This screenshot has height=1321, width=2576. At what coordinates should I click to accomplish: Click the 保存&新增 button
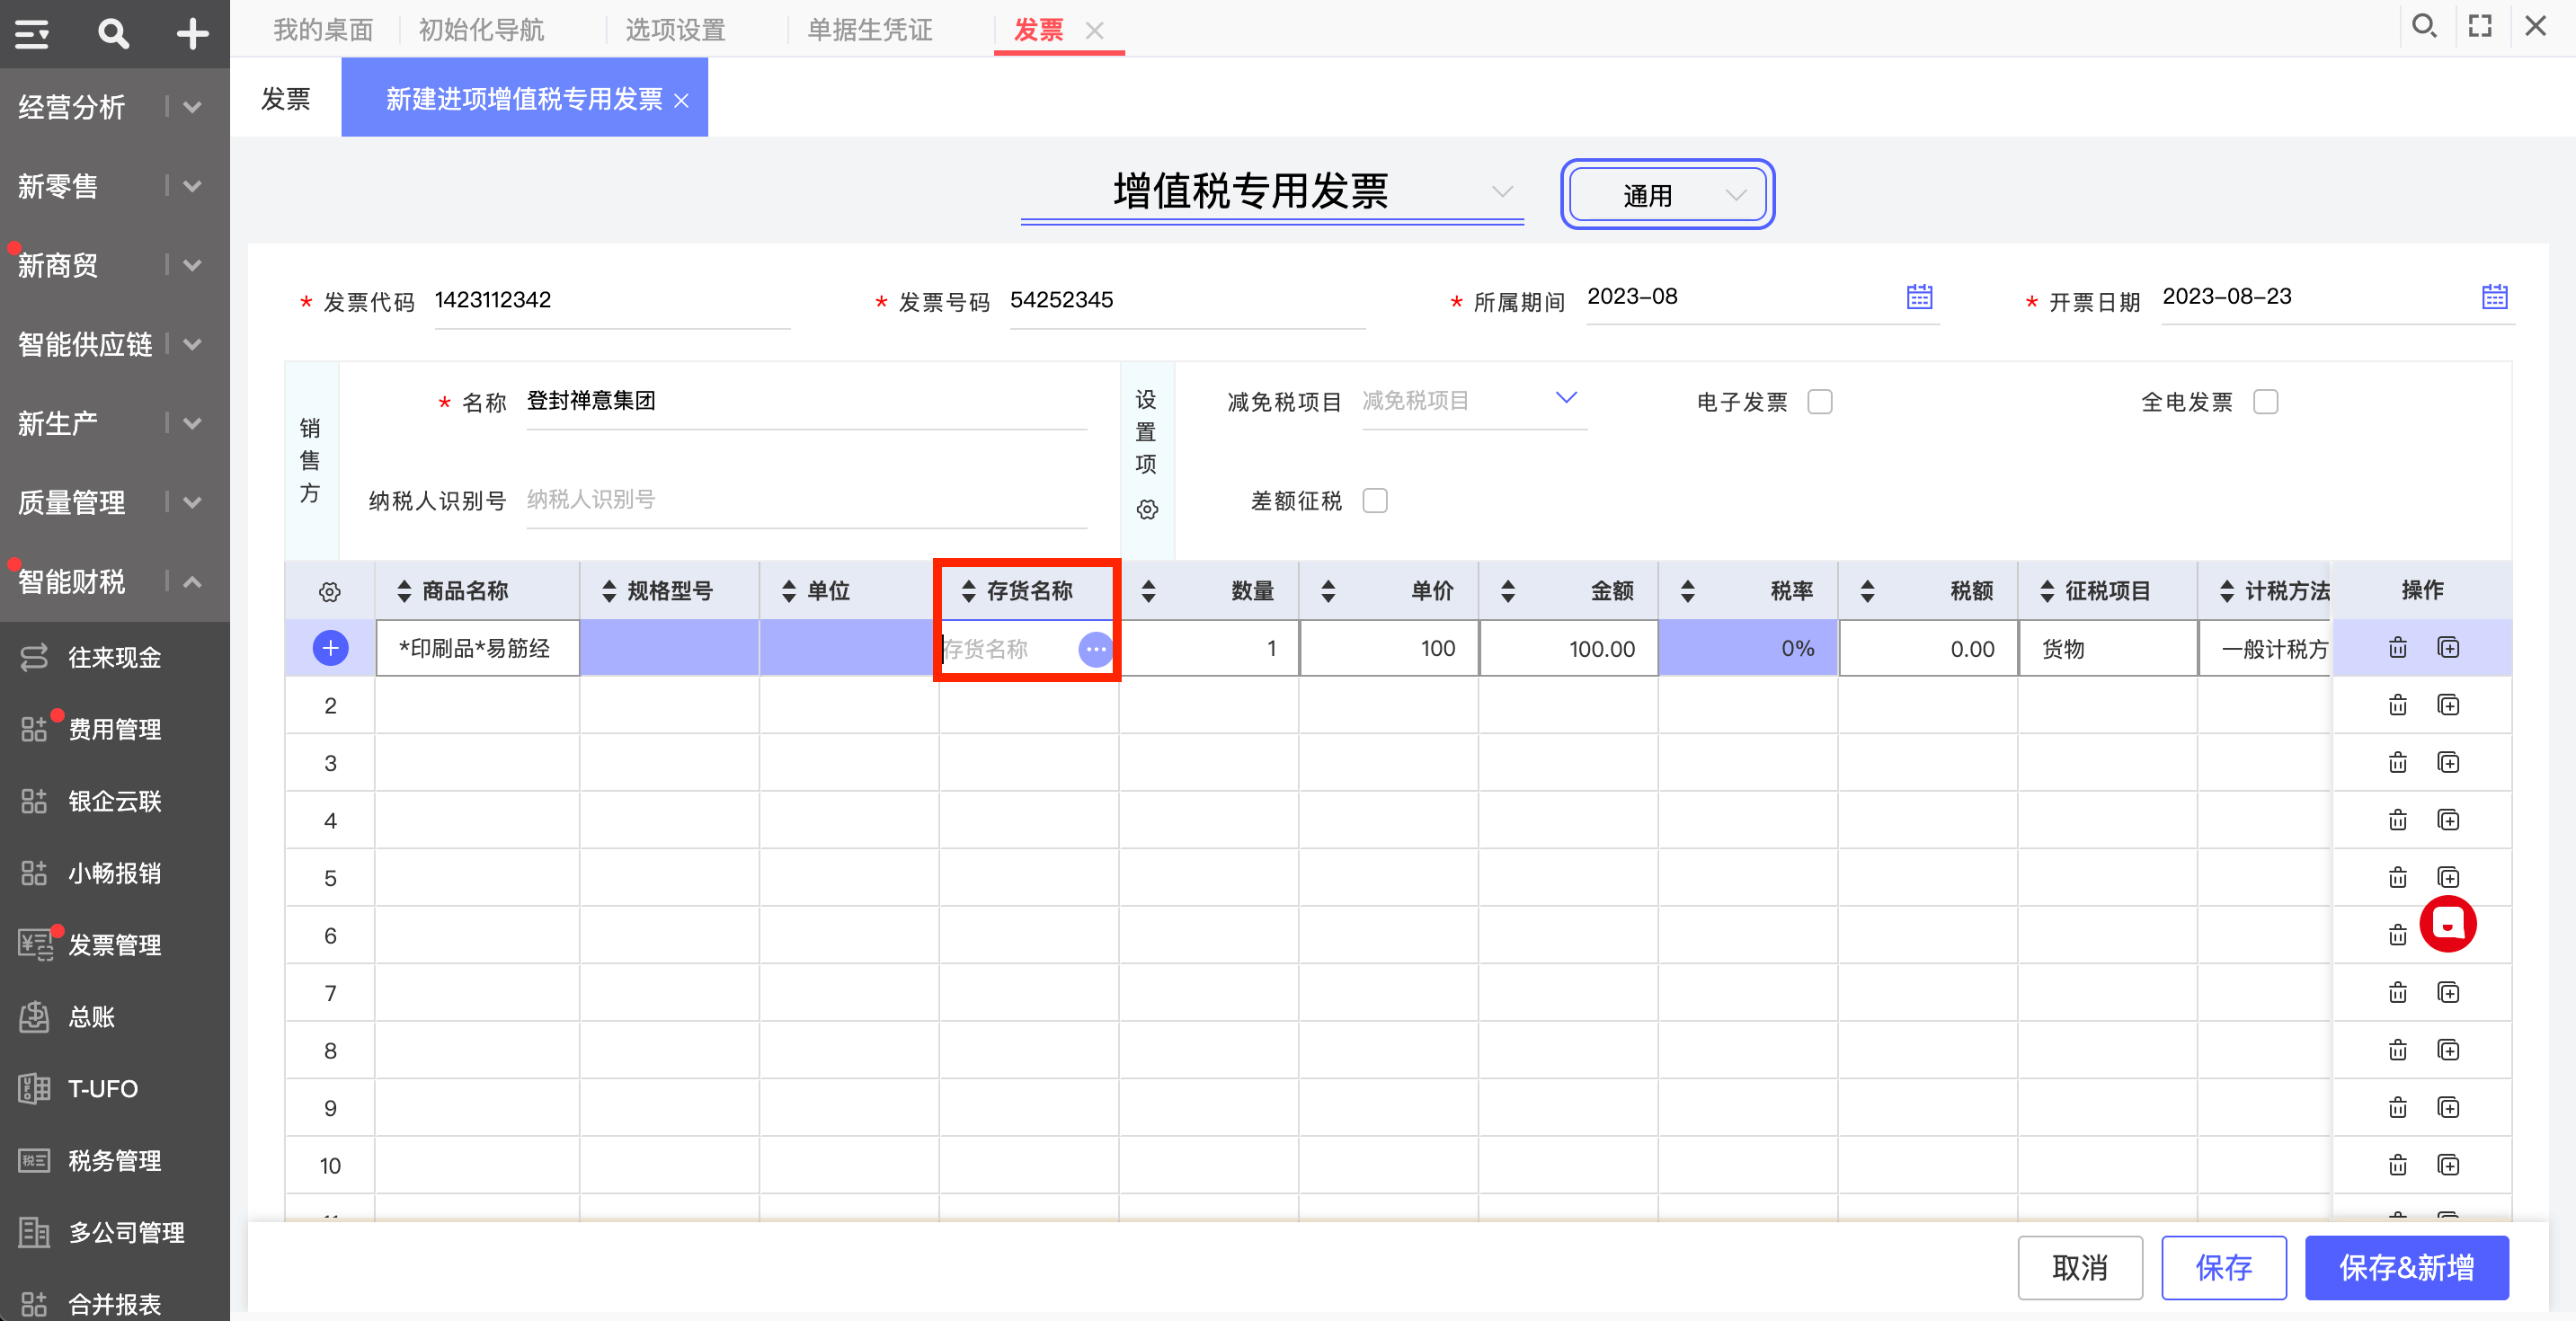(x=2406, y=1267)
